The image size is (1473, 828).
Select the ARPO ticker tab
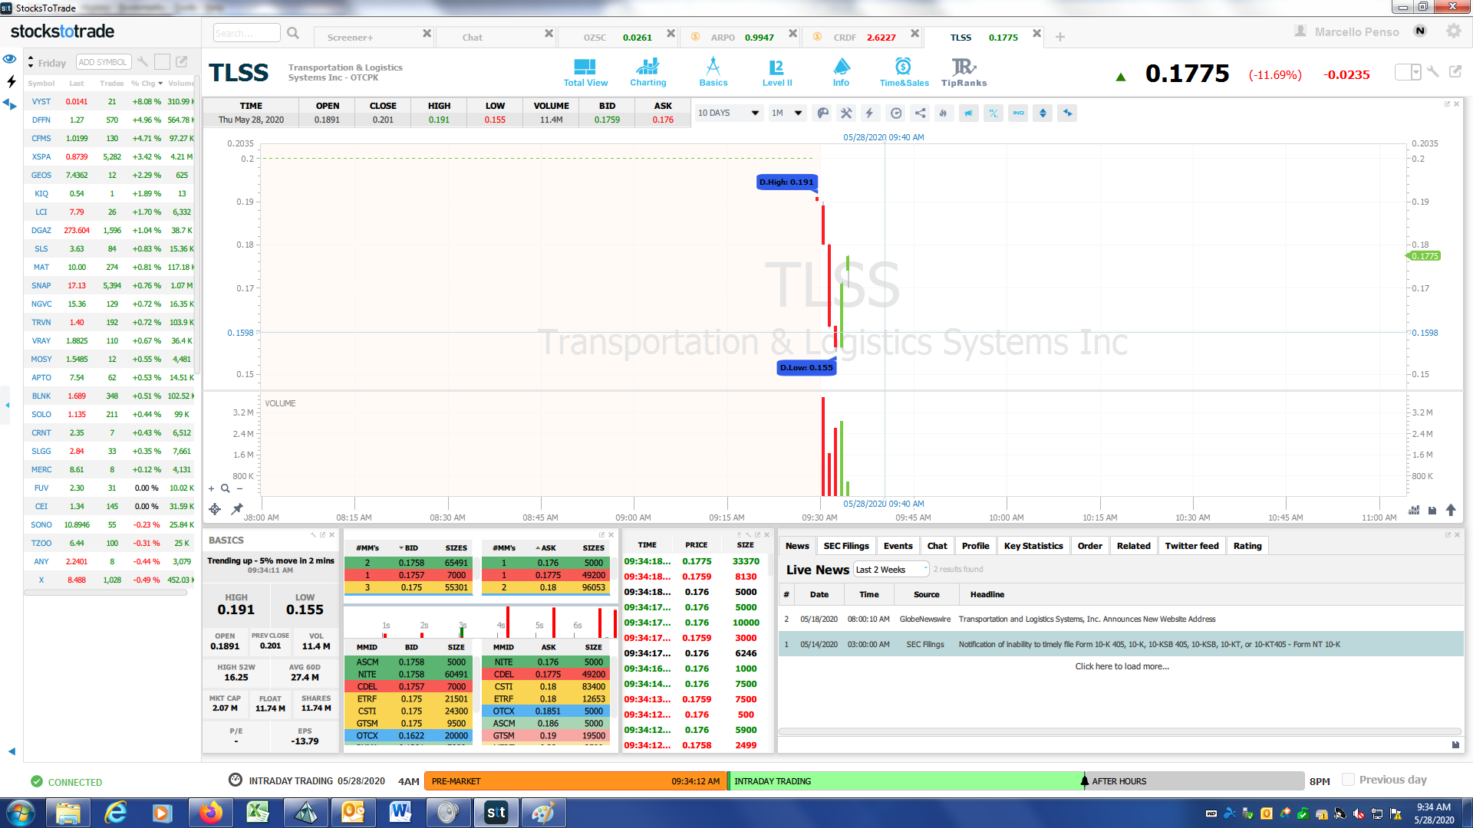(x=722, y=37)
